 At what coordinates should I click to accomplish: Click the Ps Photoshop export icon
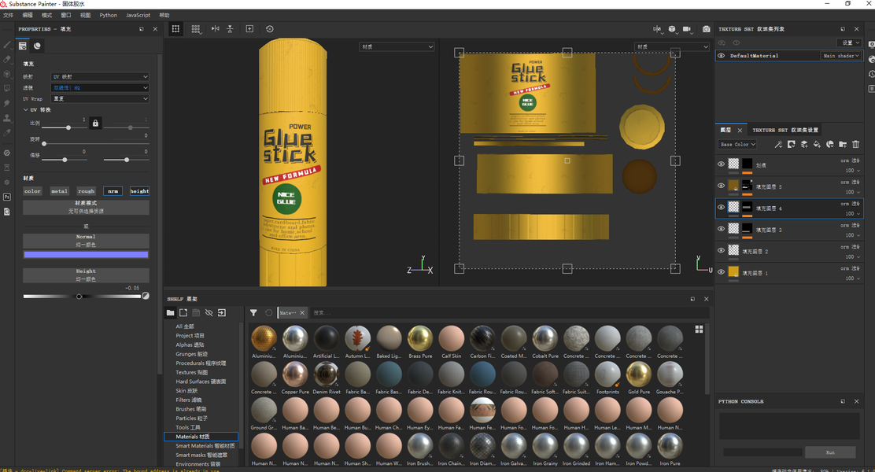pyautogui.click(x=7, y=197)
